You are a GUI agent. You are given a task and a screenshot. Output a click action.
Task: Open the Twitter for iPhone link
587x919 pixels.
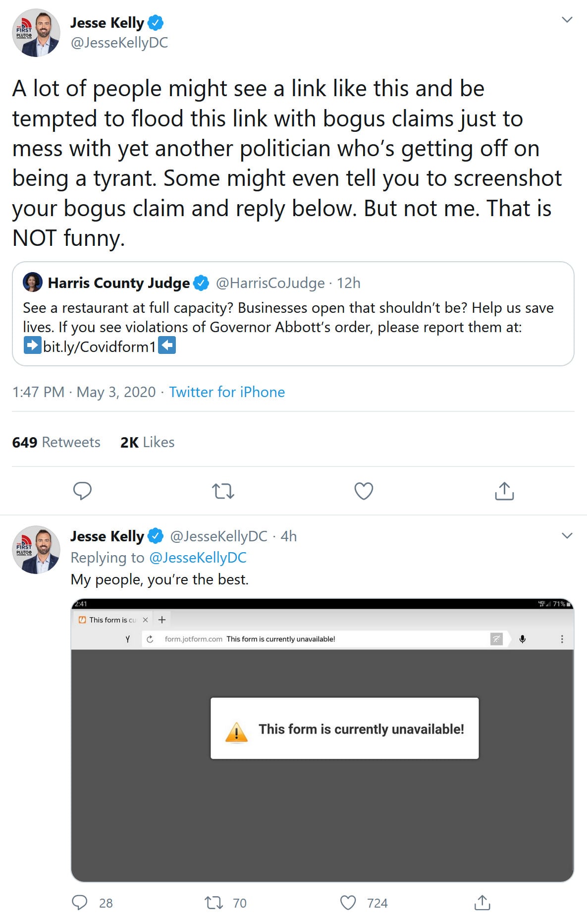pos(227,392)
